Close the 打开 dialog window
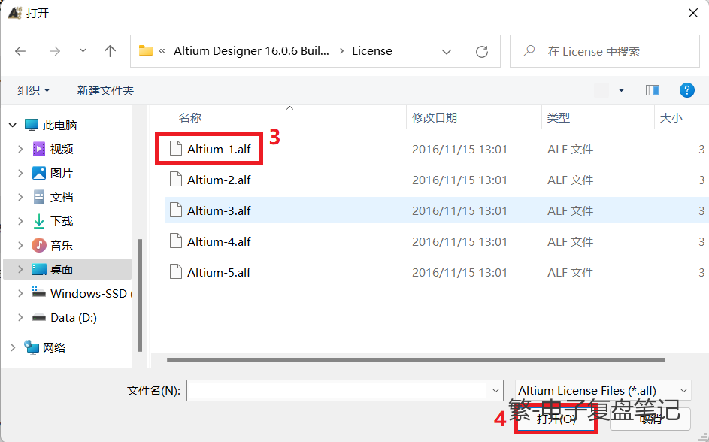Screen dimensions: 709x442 coord(692,13)
